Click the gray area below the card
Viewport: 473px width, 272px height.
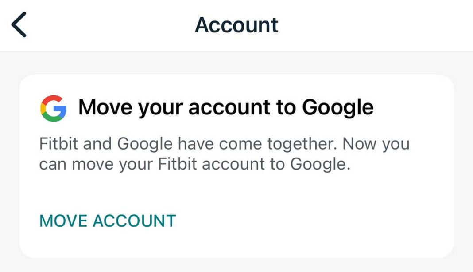237,265
